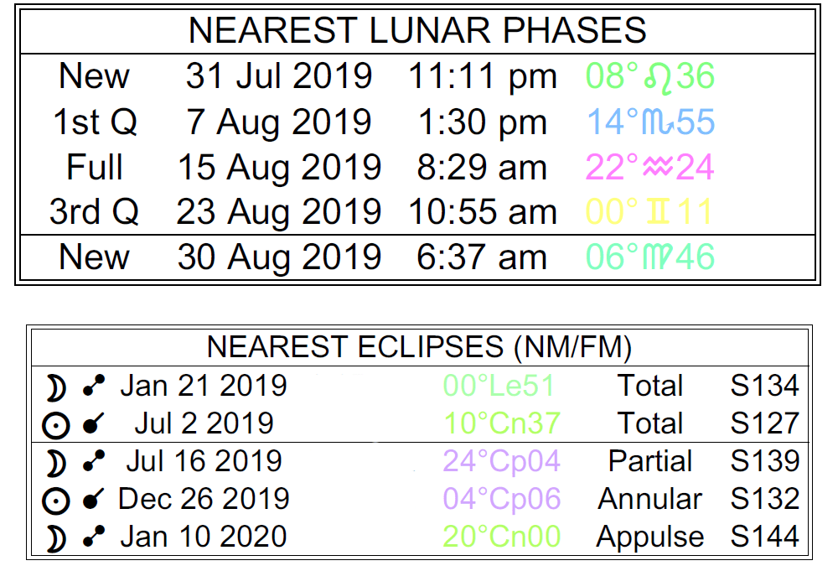Click the sun icon beside Dec 26 2019
The image size is (838, 571).
(x=56, y=501)
